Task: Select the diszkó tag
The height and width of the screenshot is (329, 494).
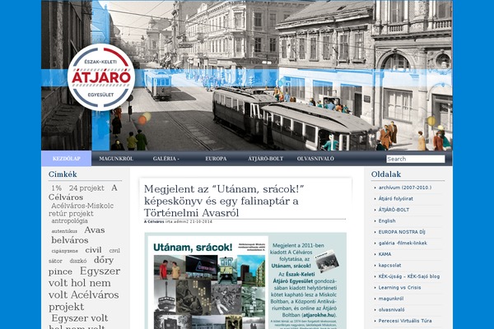Action: (x=78, y=261)
